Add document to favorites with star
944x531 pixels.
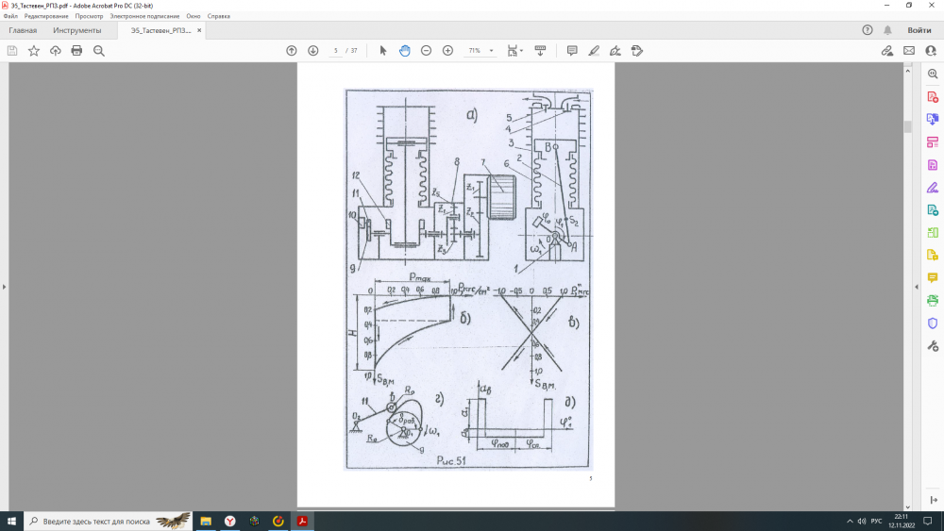tap(34, 50)
